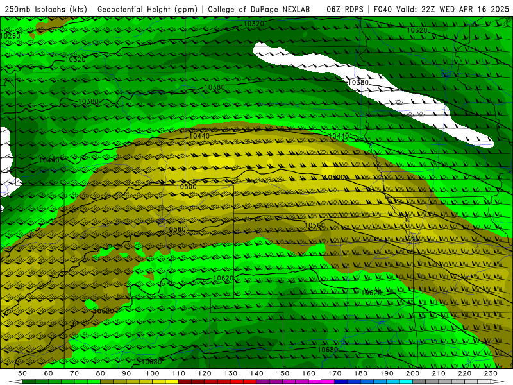
Task: Click the 180 value on the color scale
Action: [x=361, y=373]
